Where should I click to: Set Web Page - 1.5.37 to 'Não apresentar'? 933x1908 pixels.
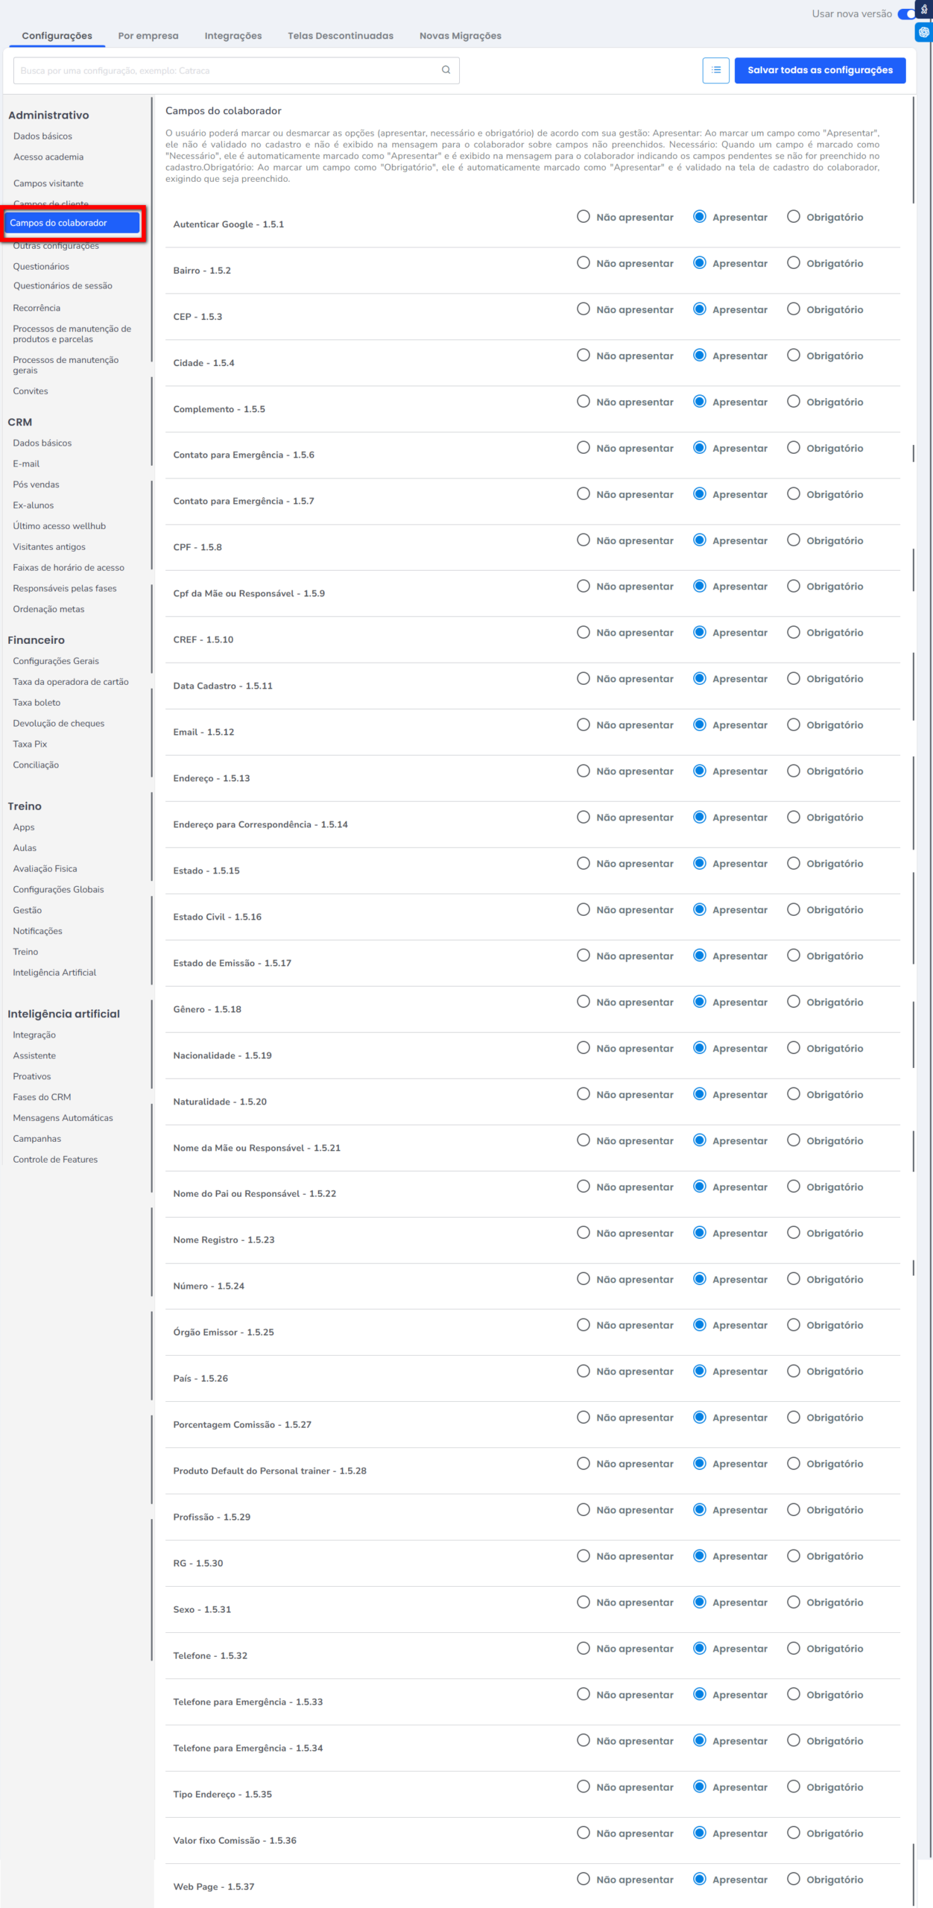click(x=583, y=1879)
